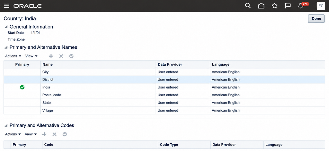Open View dropdown in Names section
The width and height of the screenshot is (329, 151).
click(x=31, y=56)
